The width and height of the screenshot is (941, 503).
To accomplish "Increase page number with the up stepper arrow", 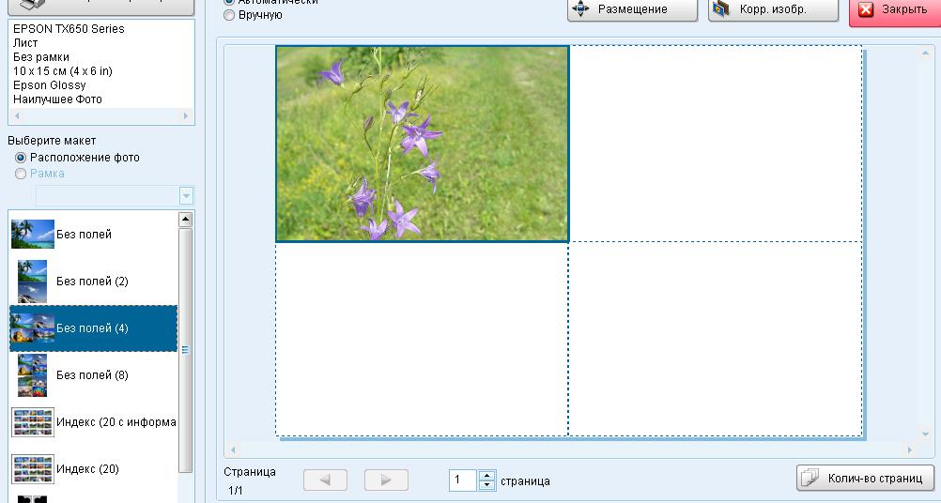I will (x=486, y=475).
